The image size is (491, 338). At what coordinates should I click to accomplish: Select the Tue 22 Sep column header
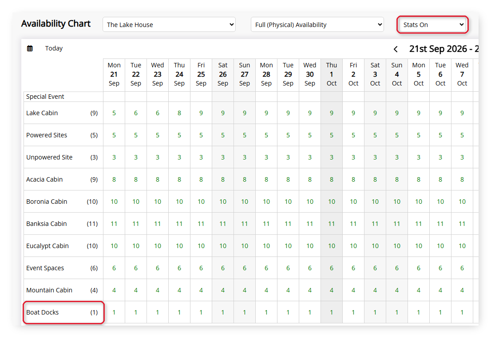click(135, 74)
